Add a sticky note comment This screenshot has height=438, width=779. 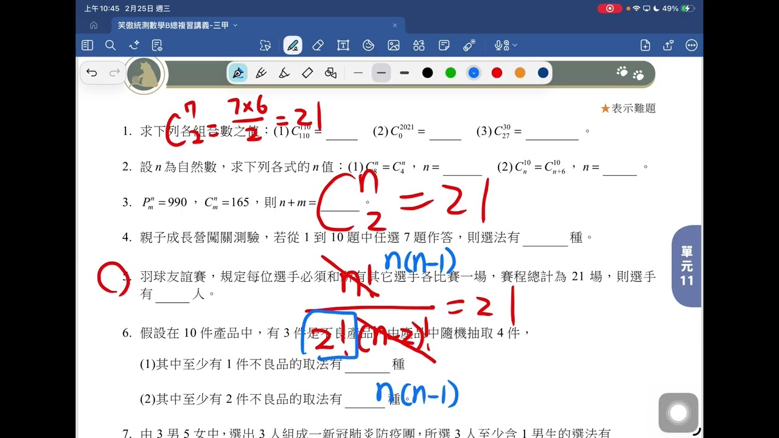point(444,45)
